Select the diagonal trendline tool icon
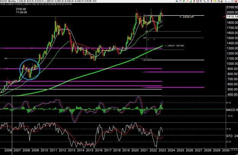The width and height of the screenshot is (238, 155). [x=204, y=1]
